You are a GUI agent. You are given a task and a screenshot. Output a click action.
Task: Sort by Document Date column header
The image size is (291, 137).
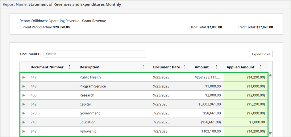(166, 67)
